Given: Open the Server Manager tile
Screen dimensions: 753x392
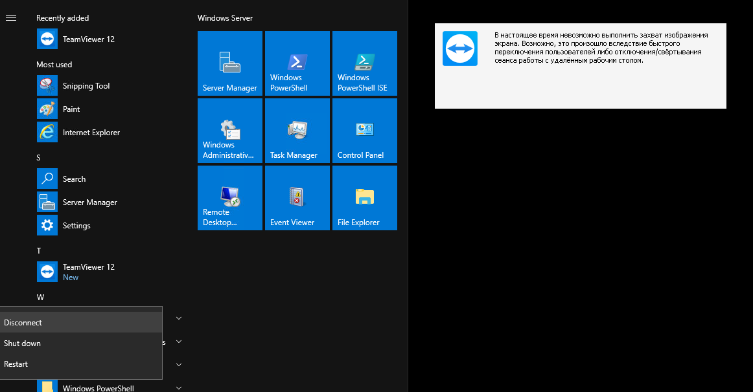Looking at the screenshot, I should click(230, 63).
